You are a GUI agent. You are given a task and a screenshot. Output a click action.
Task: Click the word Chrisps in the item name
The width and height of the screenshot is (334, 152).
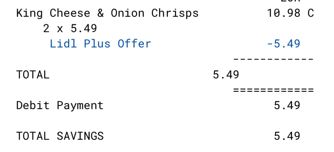tap(175, 14)
